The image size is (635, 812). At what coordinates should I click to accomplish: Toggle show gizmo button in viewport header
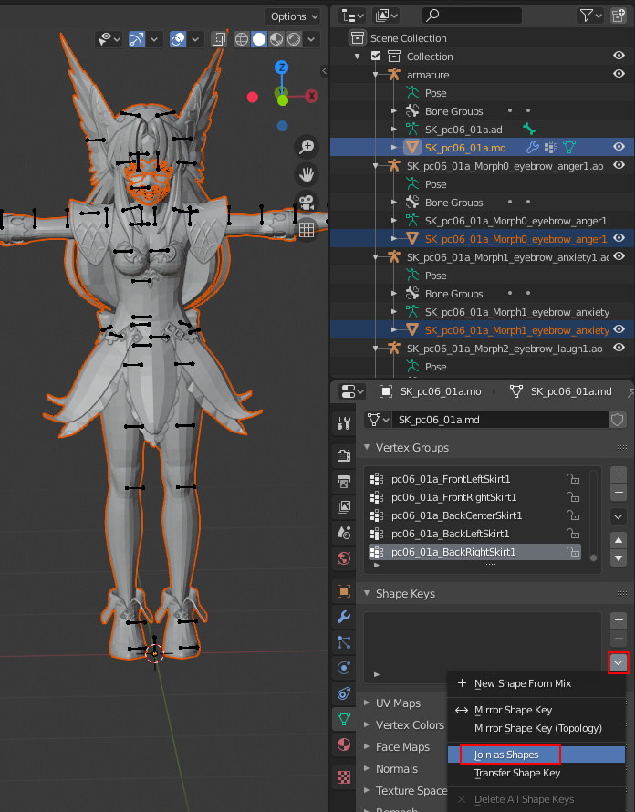(137, 39)
